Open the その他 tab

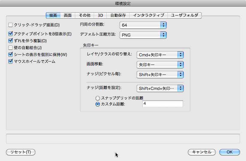(84, 15)
